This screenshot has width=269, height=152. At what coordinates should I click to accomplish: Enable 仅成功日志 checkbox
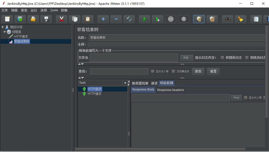tap(247, 57)
